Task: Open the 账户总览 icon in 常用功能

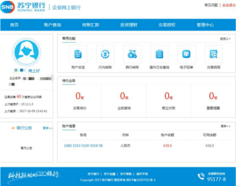Action: [x=78, y=54]
